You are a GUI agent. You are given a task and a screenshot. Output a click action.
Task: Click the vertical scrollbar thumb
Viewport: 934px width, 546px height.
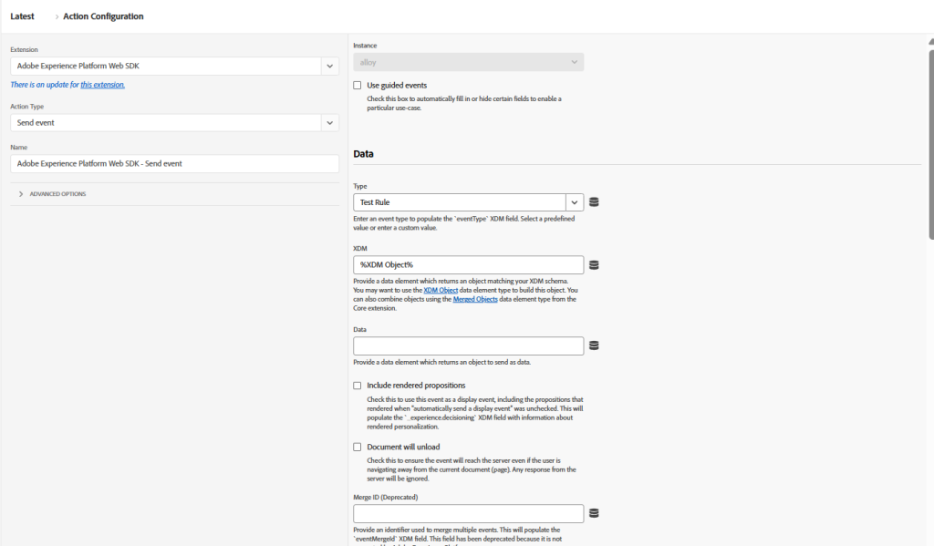(x=931, y=145)
